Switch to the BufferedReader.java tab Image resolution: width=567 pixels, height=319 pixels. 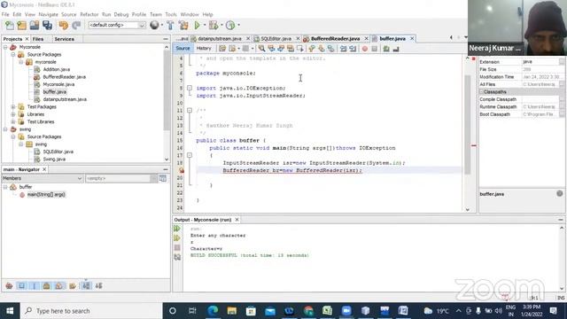[335, 38]
